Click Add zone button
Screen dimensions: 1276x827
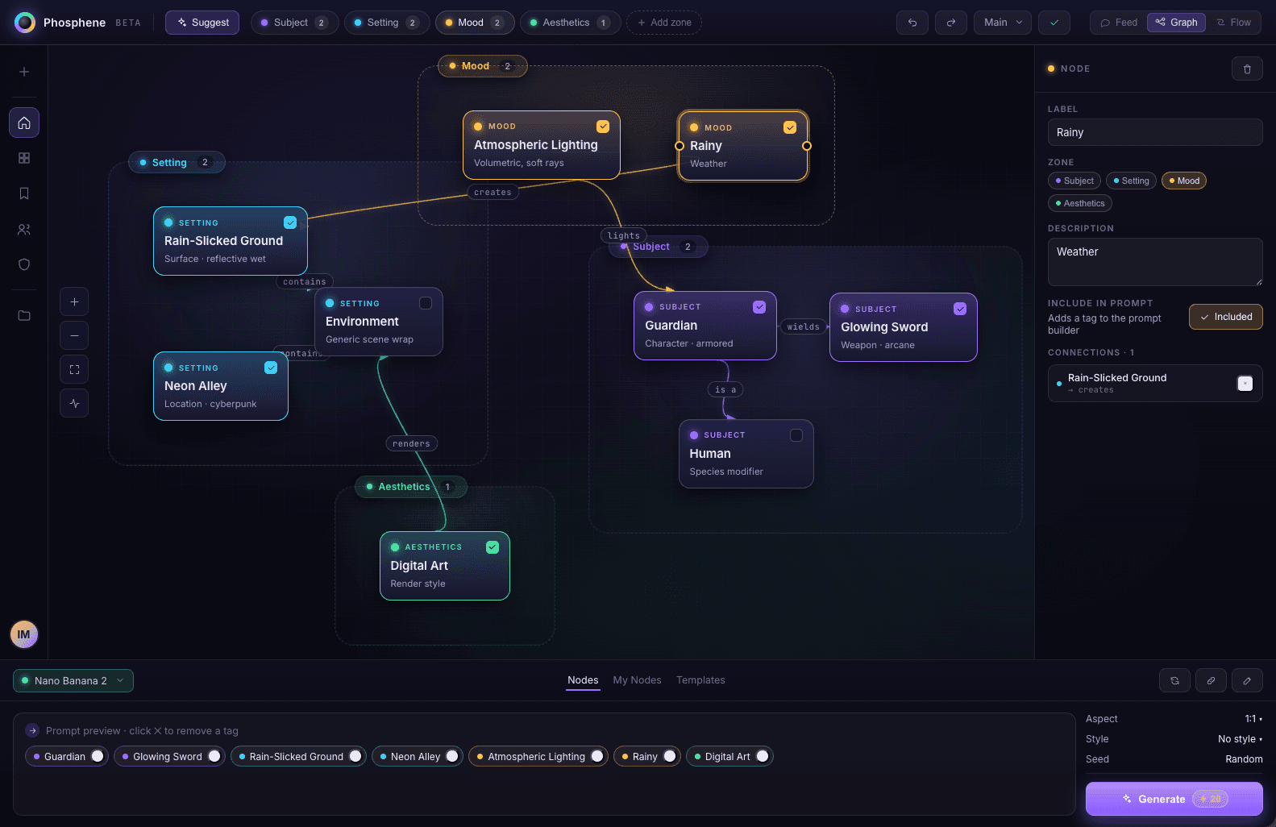(x=664, y=23)
